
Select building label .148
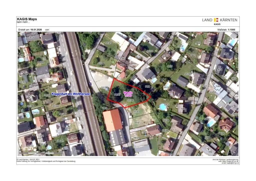coord(218,86)
